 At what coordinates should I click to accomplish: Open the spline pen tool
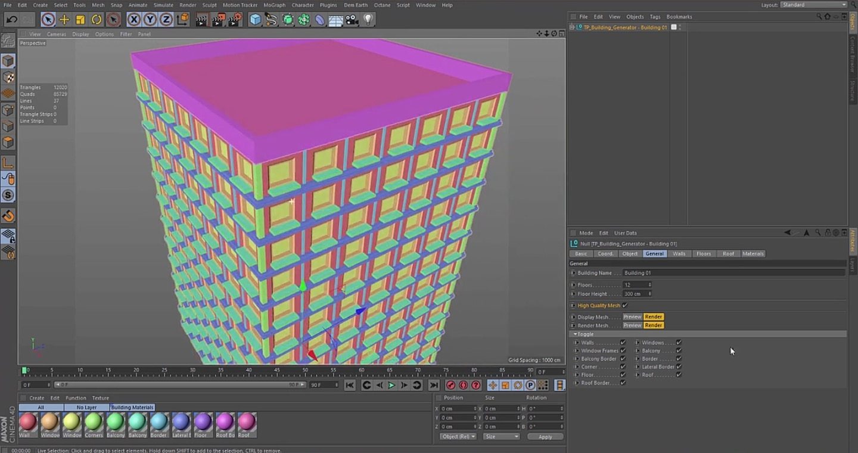pos(272,20)
